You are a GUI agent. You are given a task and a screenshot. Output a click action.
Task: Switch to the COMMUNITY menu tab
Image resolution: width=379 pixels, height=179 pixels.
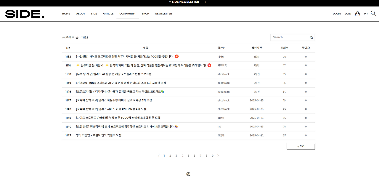[x=128, y=14]
